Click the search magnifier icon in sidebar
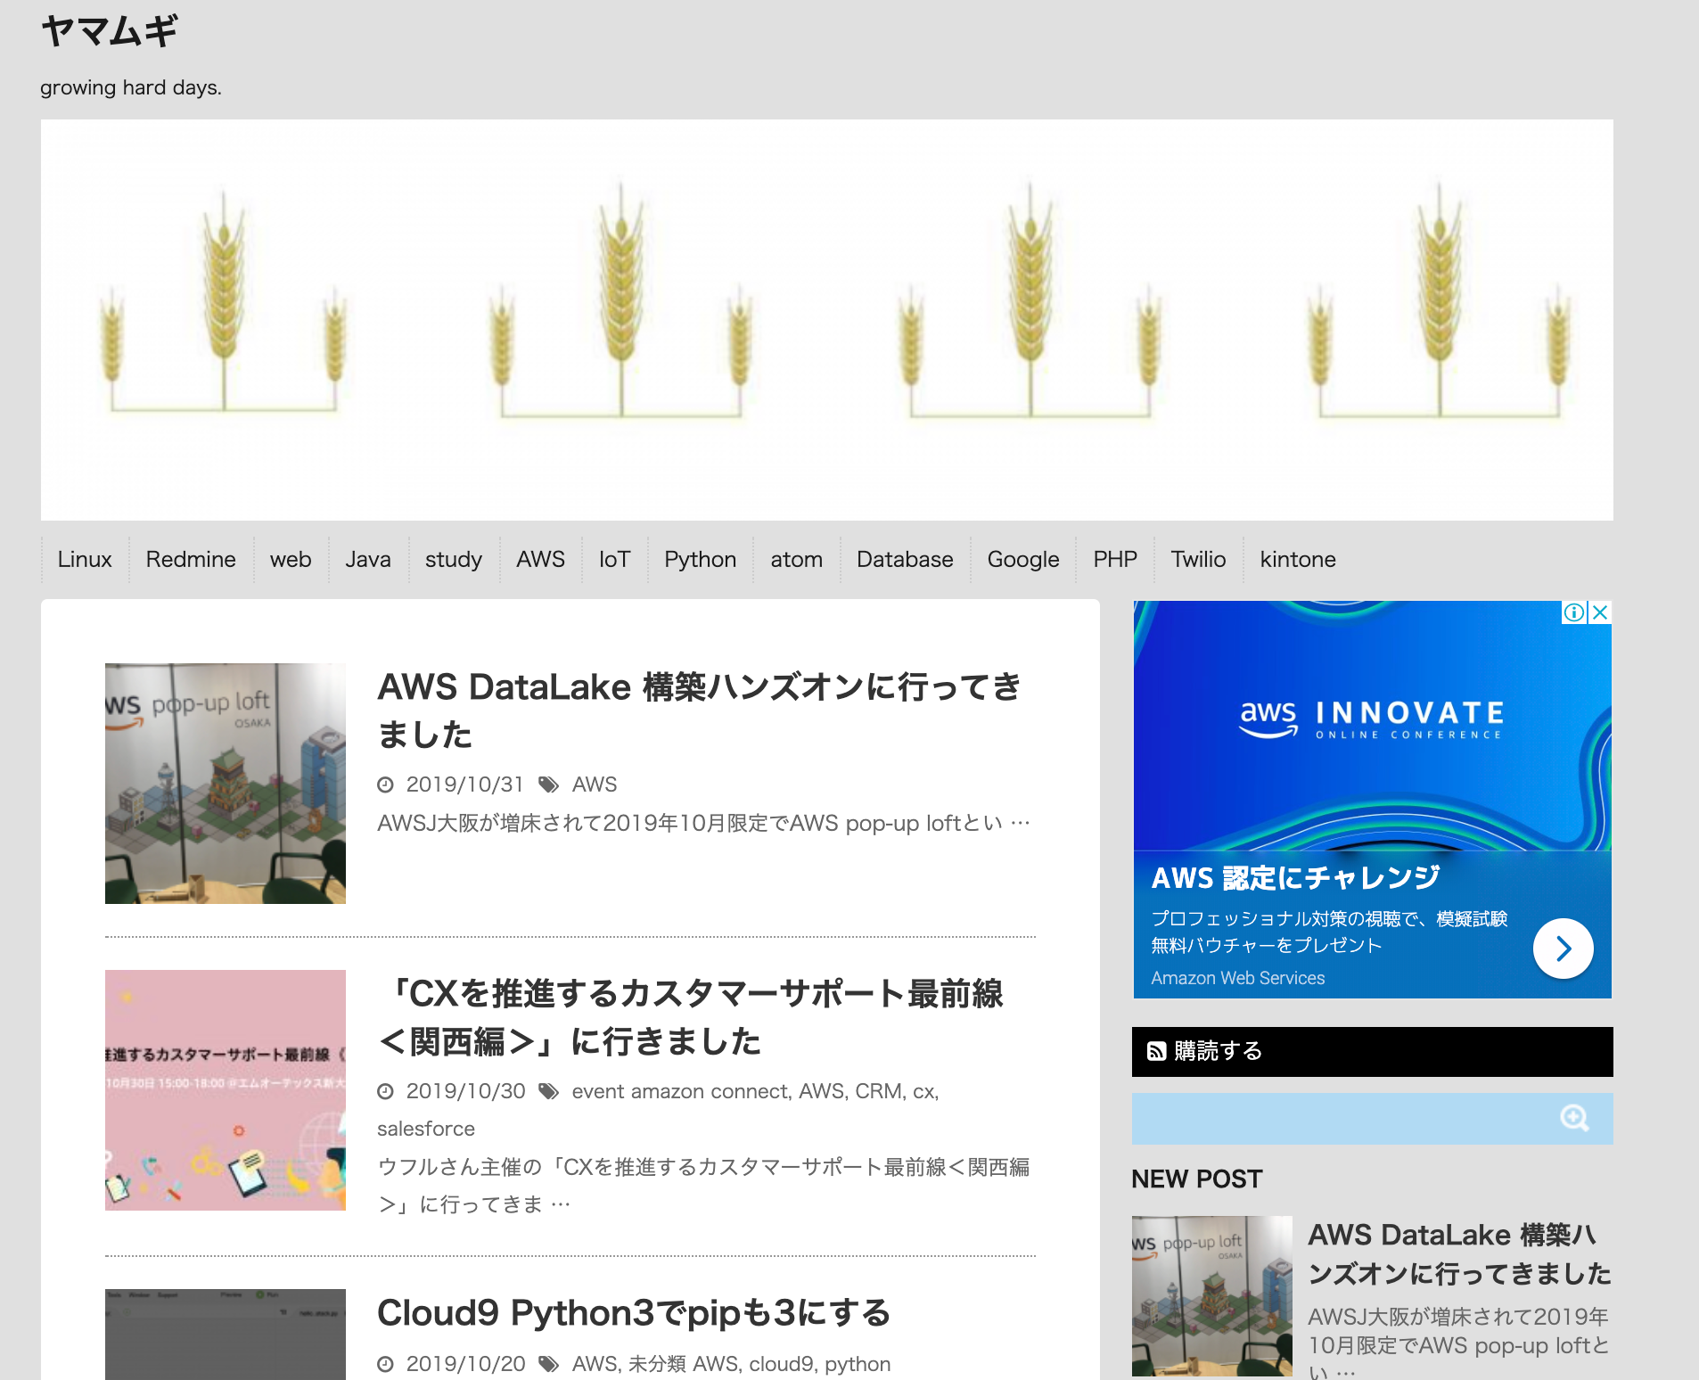The image size is (1699, 1380). [1574, 1118]
